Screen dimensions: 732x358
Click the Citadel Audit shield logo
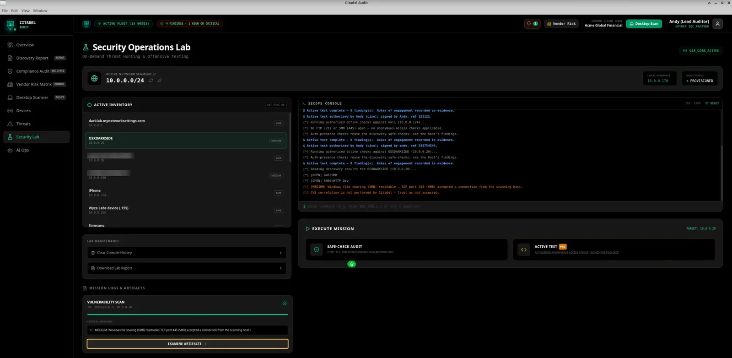(10, 25)
